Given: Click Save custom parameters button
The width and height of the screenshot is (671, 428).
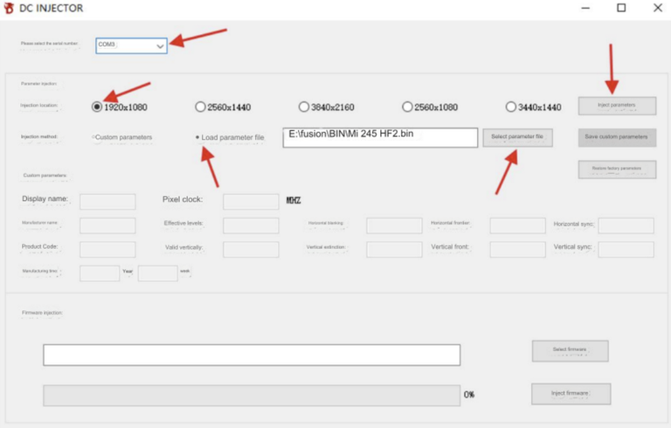Looking at the screenshot, I should (x=617, y=137).
